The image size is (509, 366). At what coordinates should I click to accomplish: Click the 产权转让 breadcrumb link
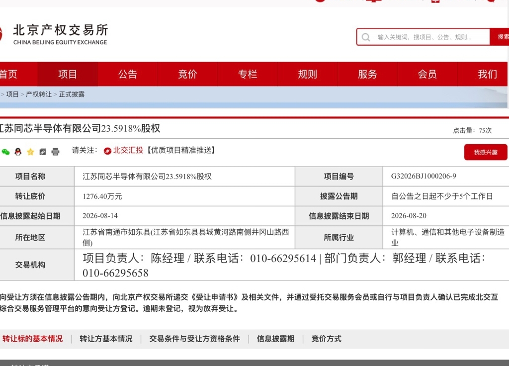[39, 94]
